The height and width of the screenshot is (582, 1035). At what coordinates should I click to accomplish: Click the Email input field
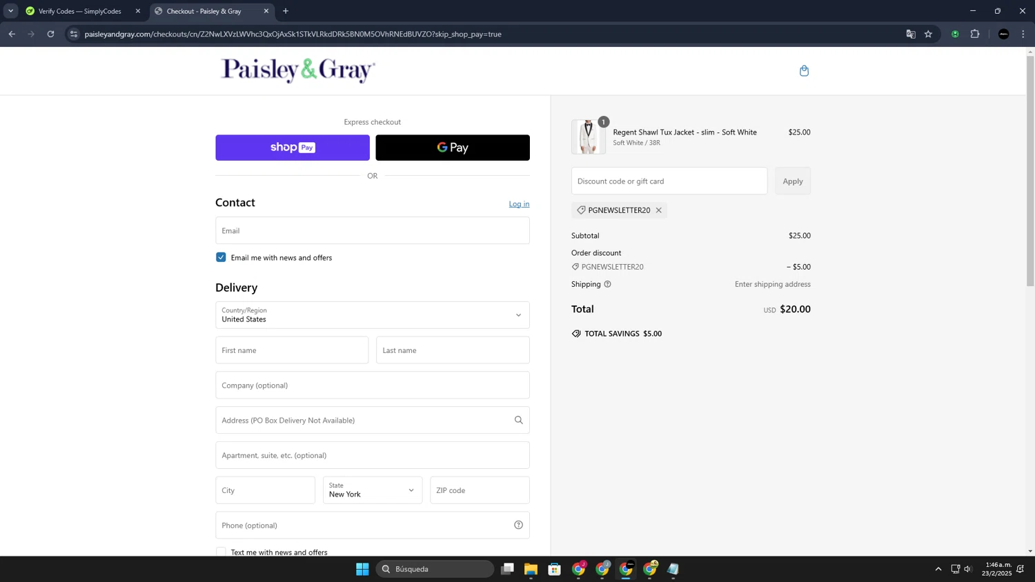pos(372,230)
